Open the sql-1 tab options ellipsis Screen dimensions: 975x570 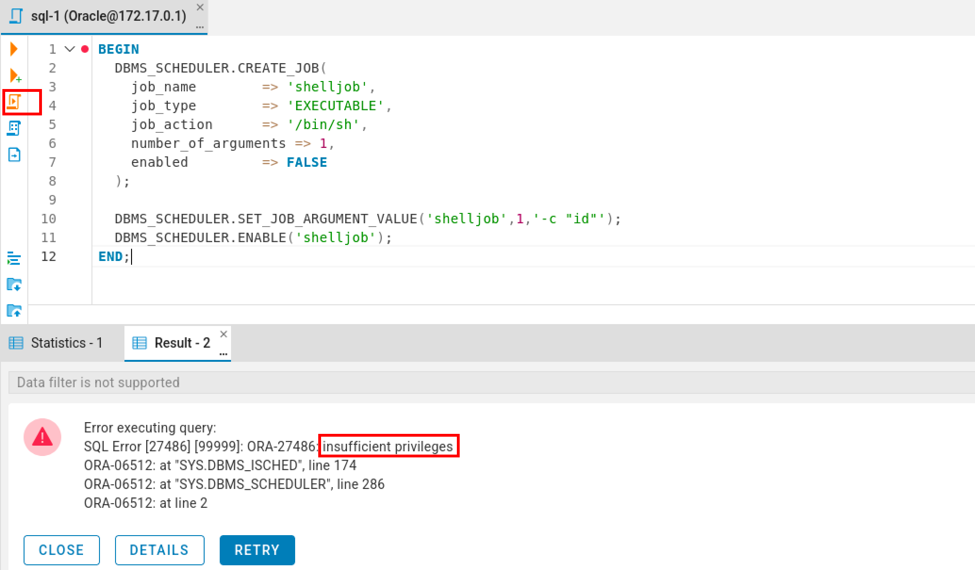200,27
